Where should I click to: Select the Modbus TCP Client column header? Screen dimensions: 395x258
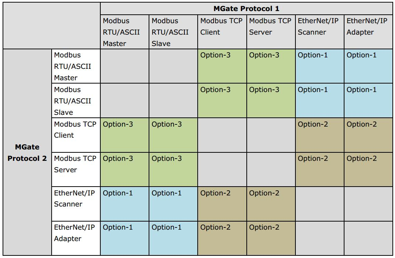[x=221, y=26]
